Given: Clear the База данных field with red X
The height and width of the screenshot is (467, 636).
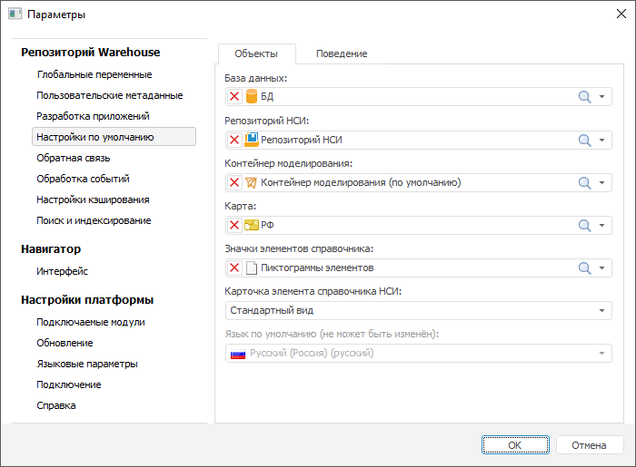Looking at the screenshot, I should (x=234, y=97).
